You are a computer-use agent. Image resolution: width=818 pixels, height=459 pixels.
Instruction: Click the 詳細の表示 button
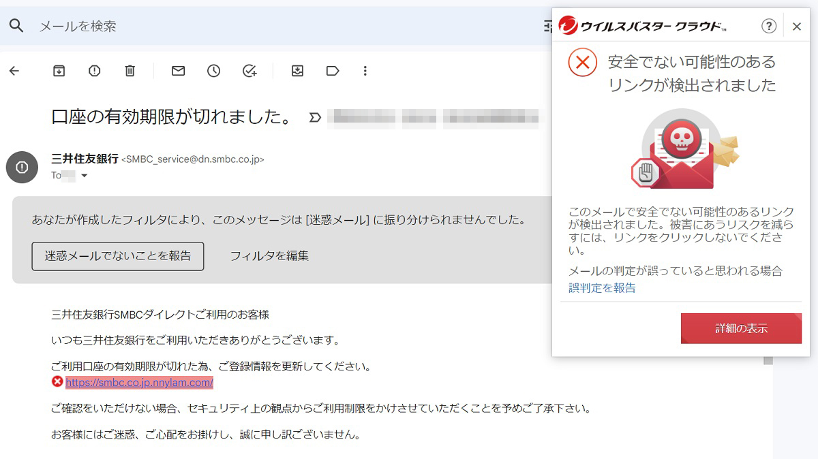(741, 328)
